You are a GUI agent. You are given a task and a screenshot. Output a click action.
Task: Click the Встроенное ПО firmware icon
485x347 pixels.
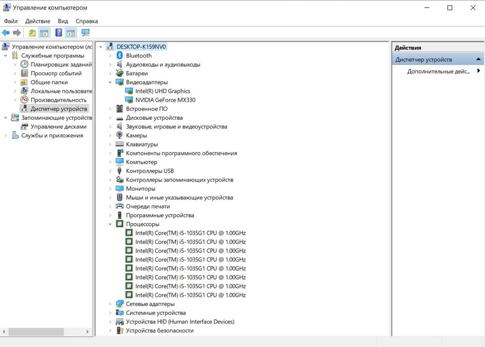coord(119,109)
